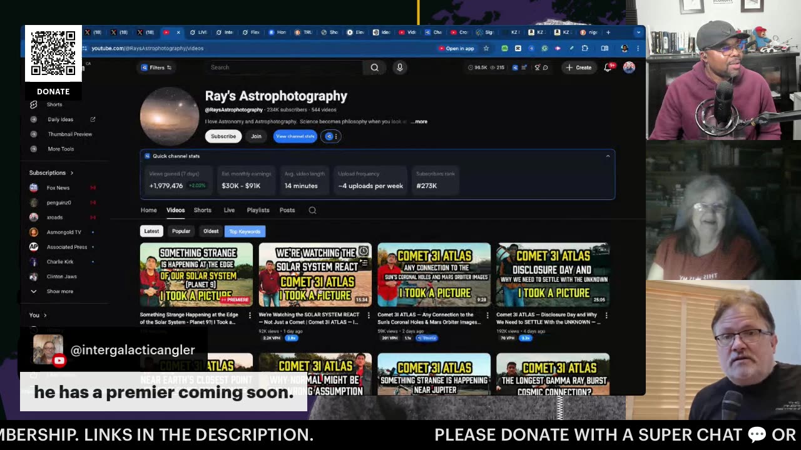Open browser extensions puzzle icon

click(x=585, y=48)
